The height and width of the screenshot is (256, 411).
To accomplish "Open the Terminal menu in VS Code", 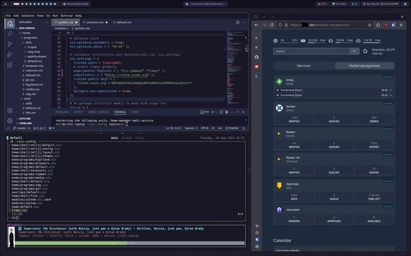I will 66,16.
